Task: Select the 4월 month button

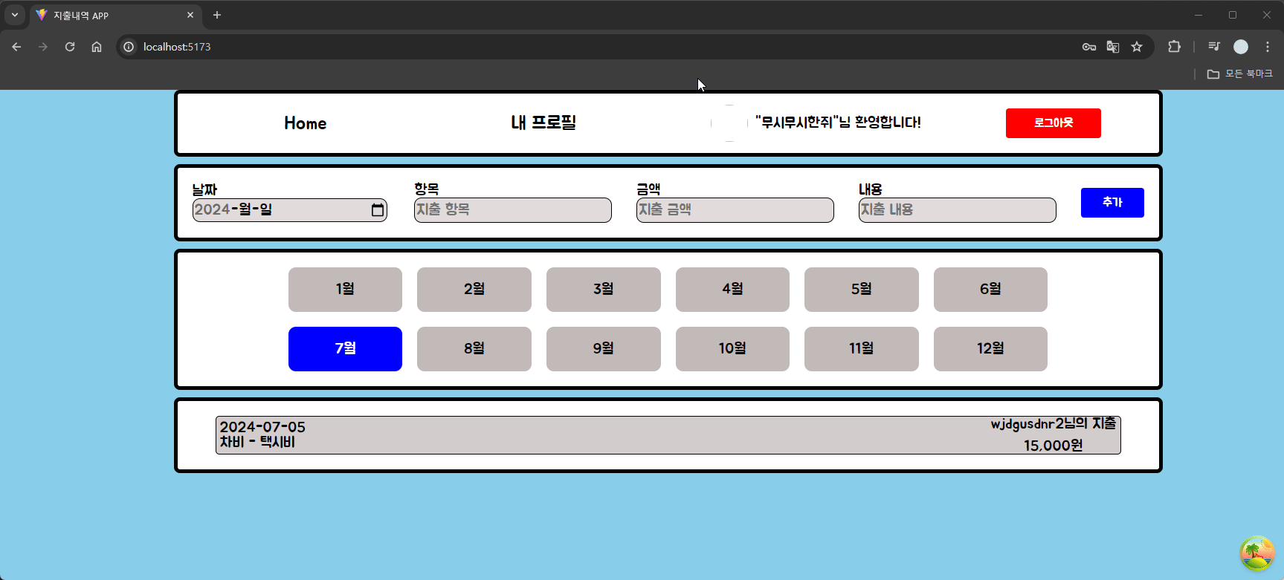Action: tap(732, 290)
